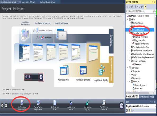
Task: Expand the Form1.Designer.cs node
Action: [x=131, y=85]
